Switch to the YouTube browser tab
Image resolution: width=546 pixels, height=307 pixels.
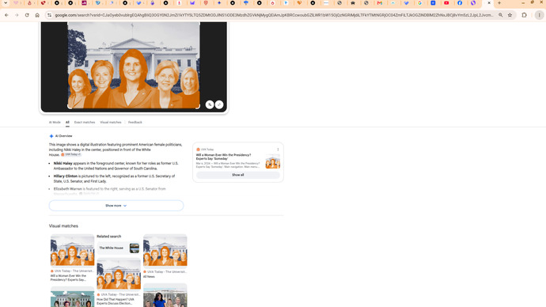pos(446,3)
